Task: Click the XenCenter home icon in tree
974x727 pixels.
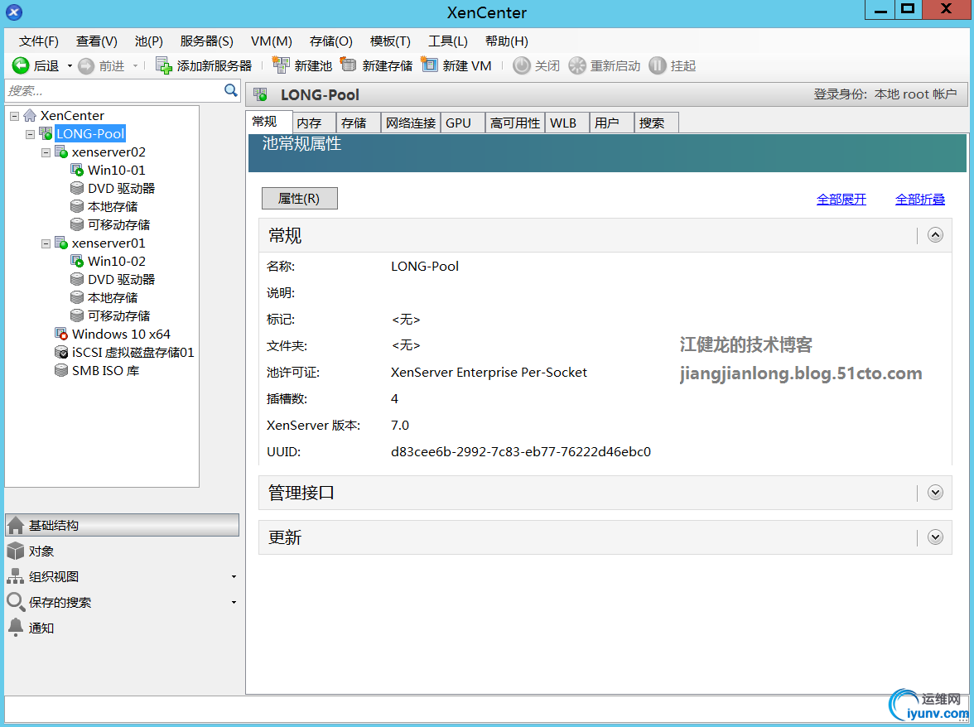Action: point(29,115)
